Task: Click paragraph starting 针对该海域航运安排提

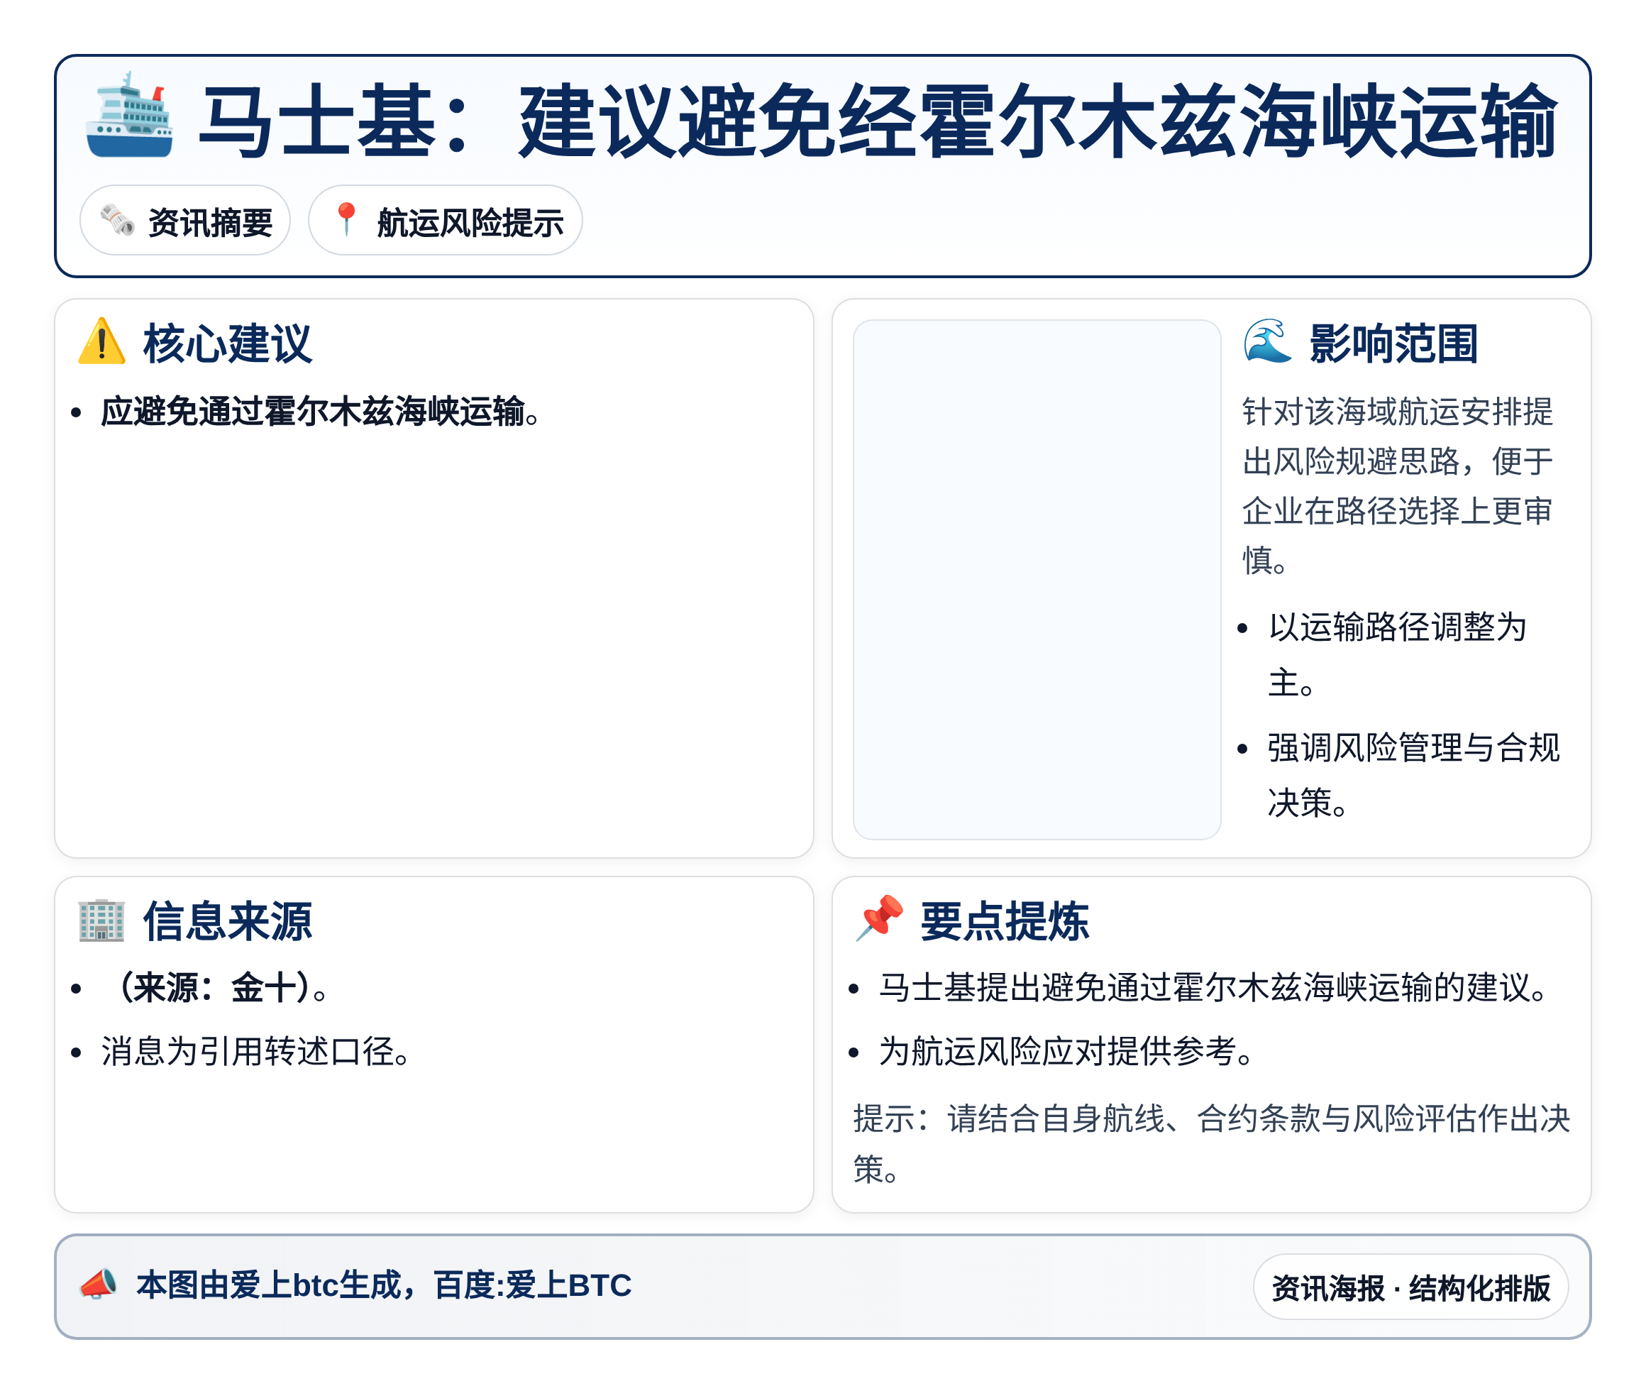Action: click(x=1397, y=485)
